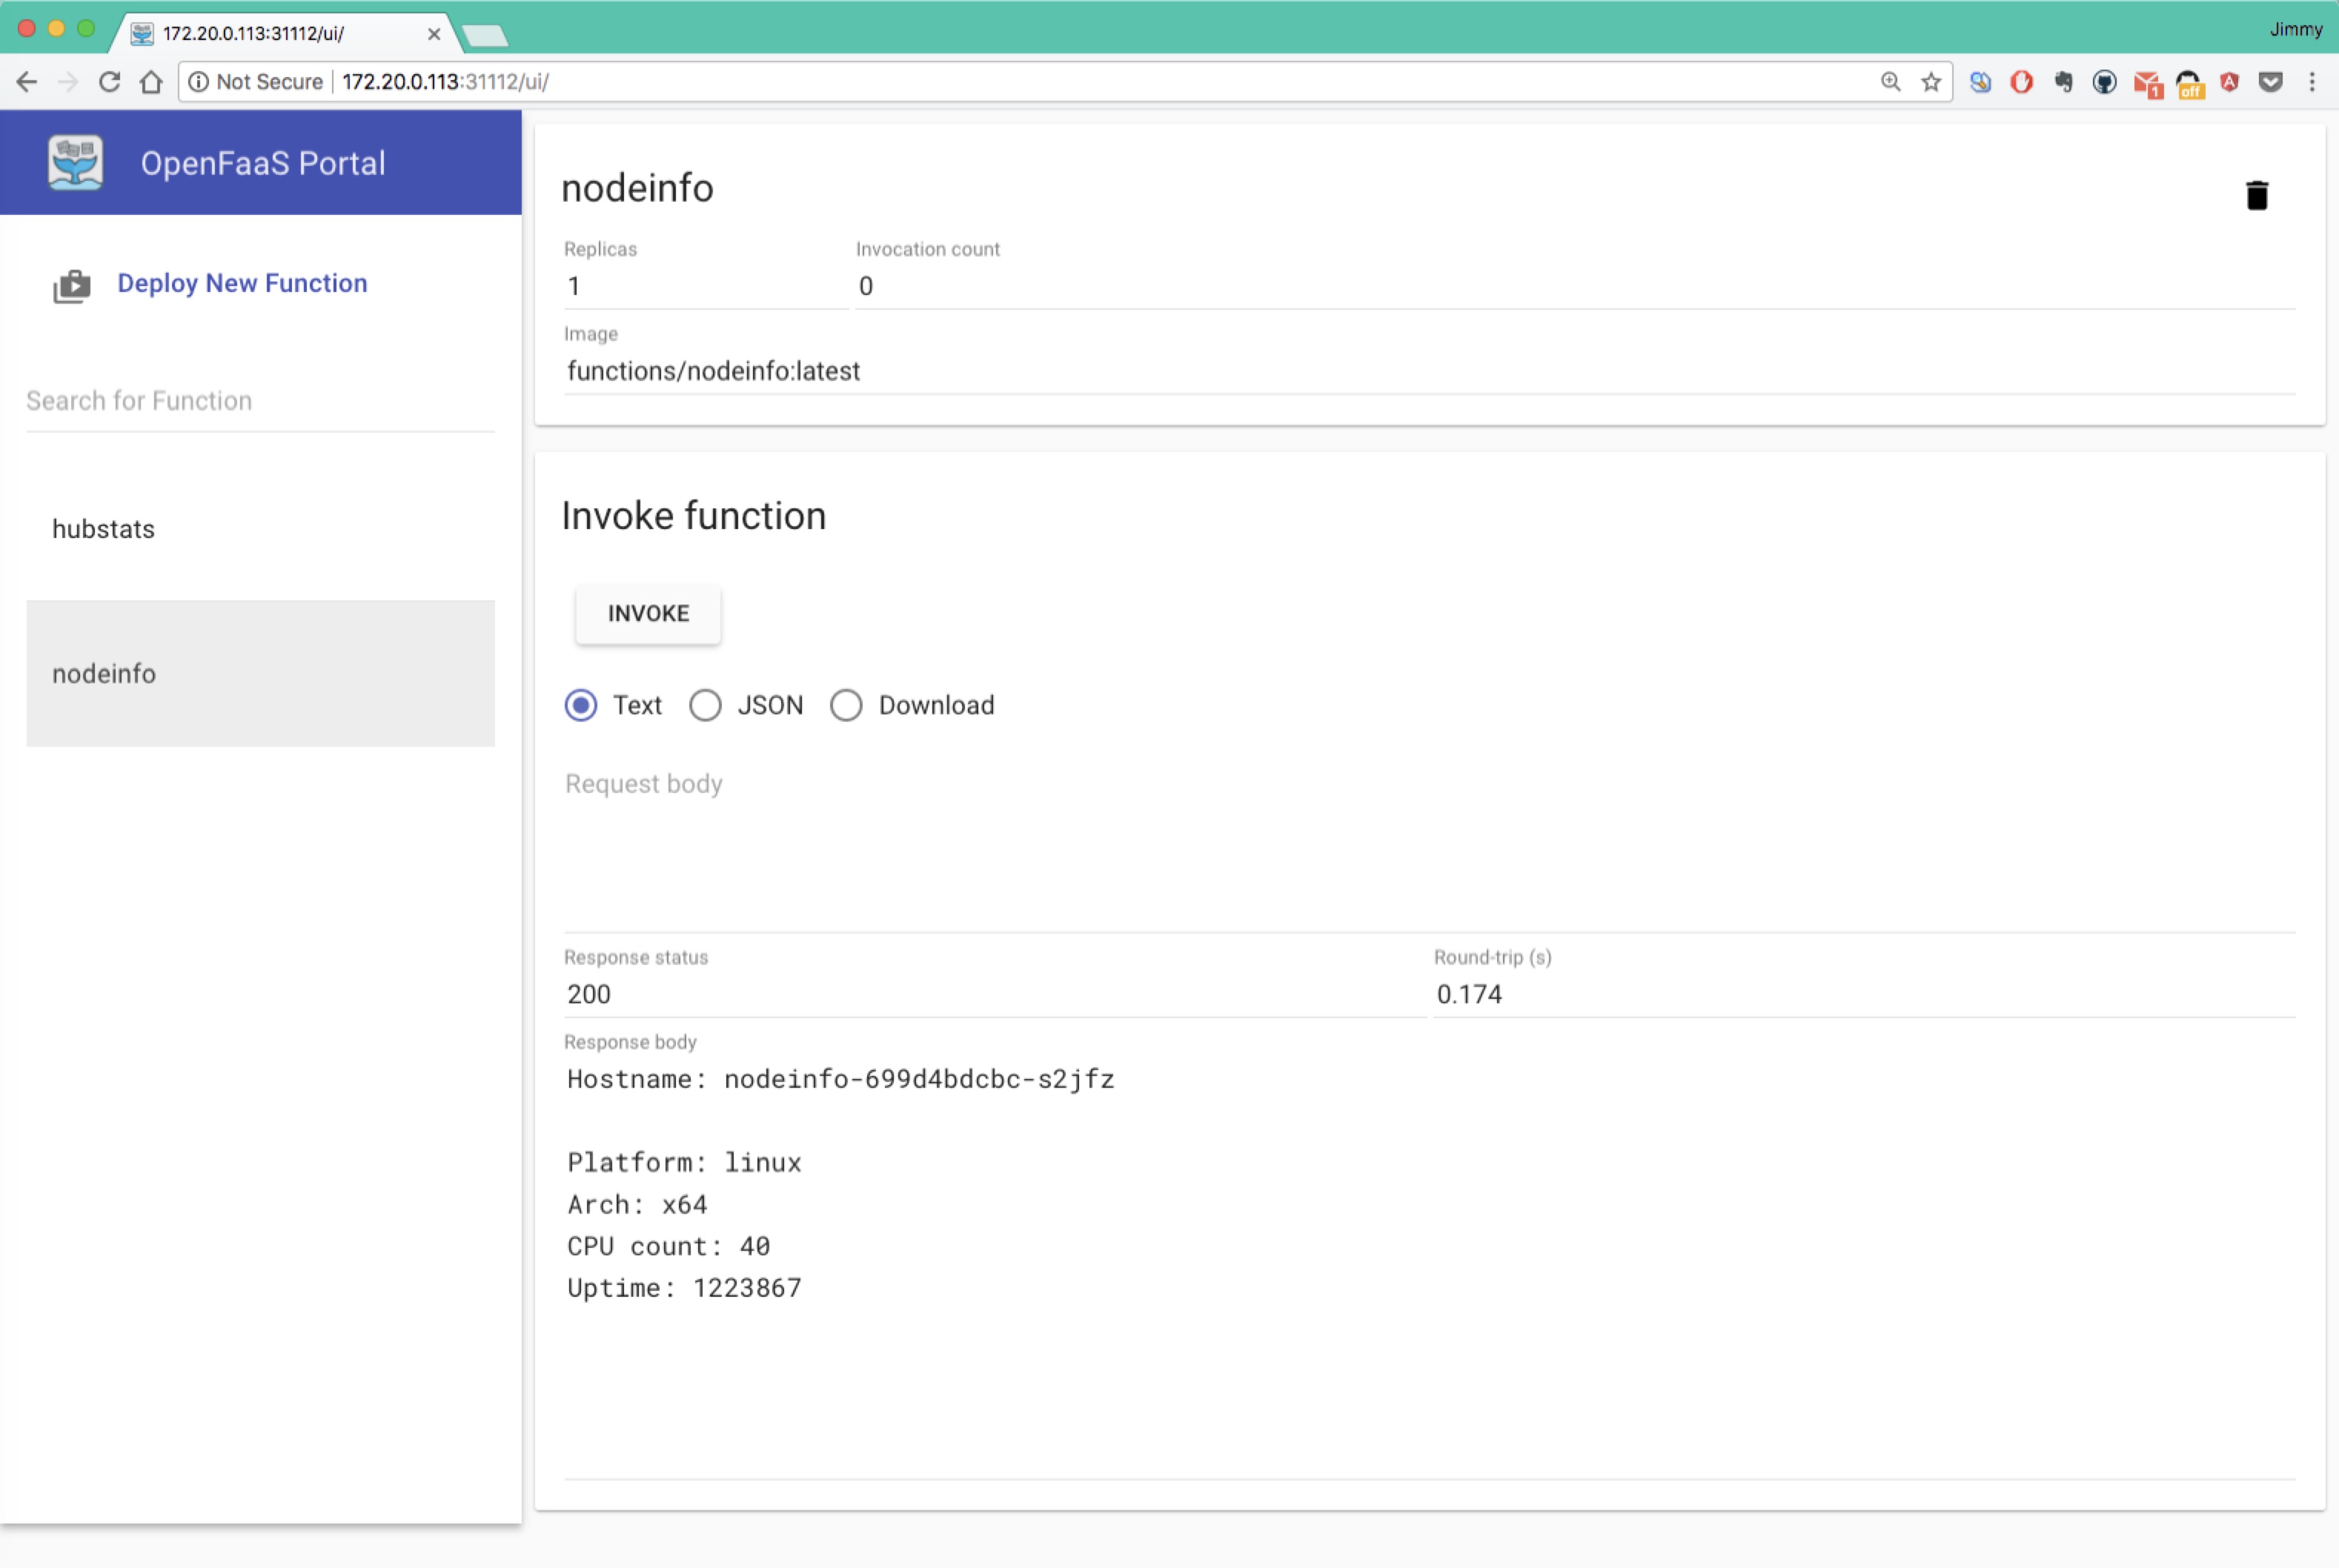Select the Text response format
This screenshot has height=1568, width=2339.
tap(581, 705)
